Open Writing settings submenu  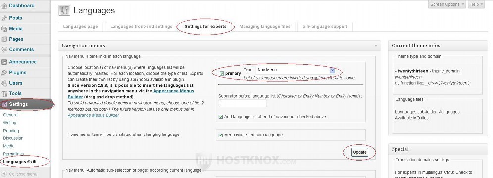point(10,123)
